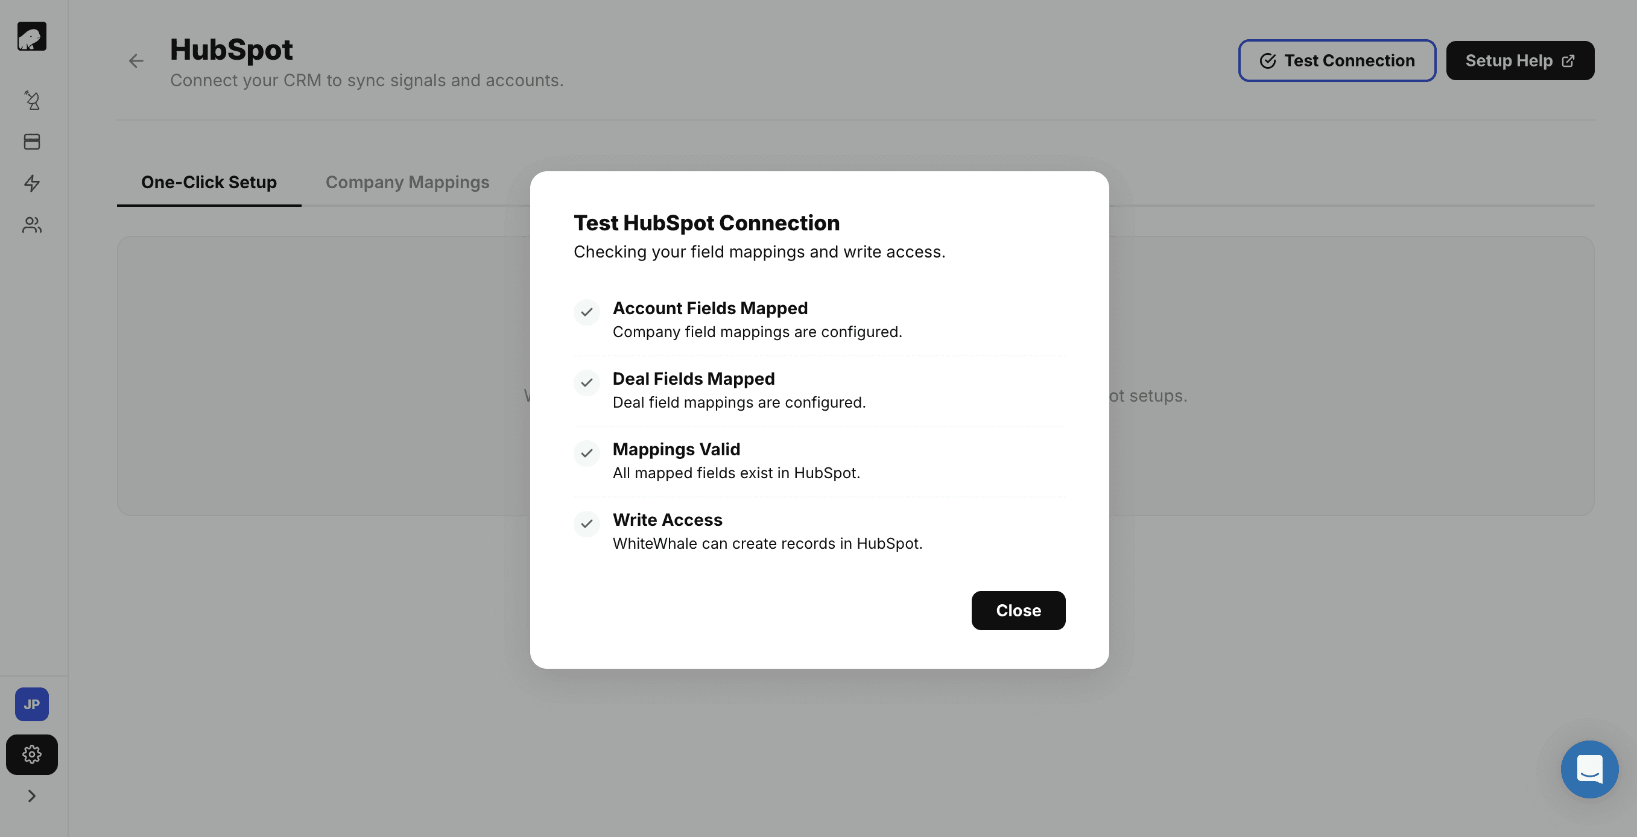Open Setup Help external link
Screen dimensions: 1637x837
(x=1520, y=61)
